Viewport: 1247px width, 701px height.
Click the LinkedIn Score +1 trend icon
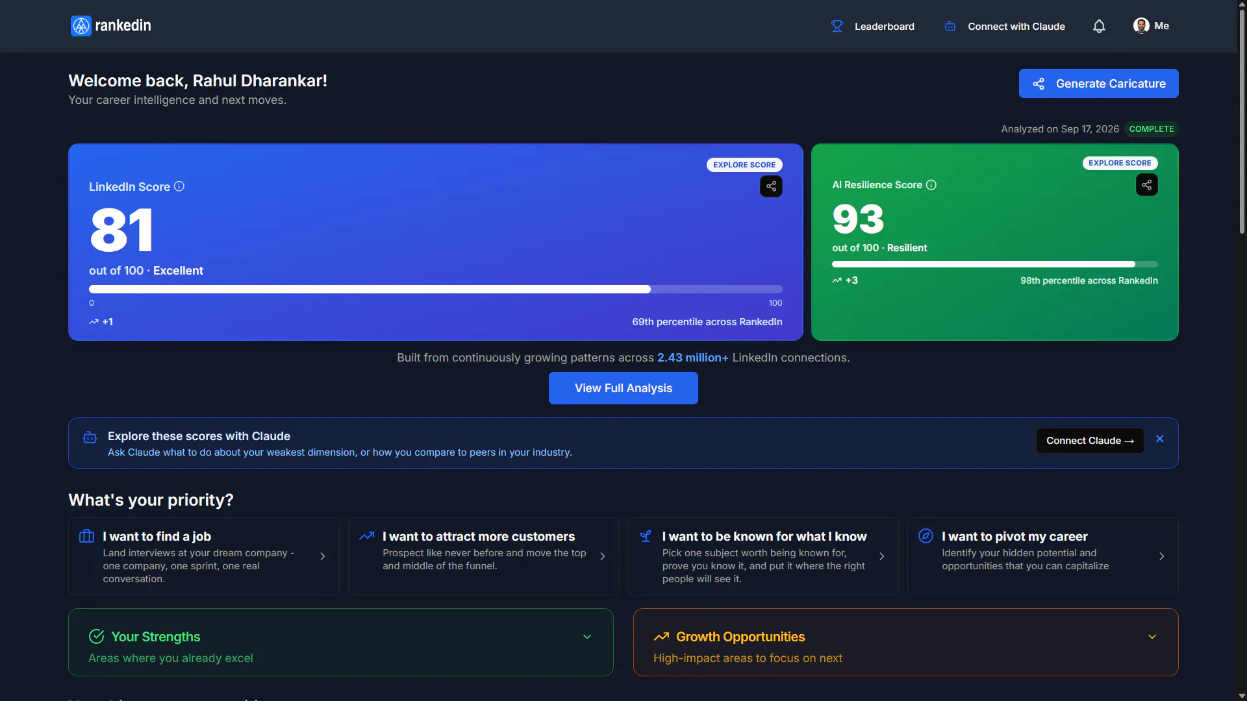pos(94,322)
